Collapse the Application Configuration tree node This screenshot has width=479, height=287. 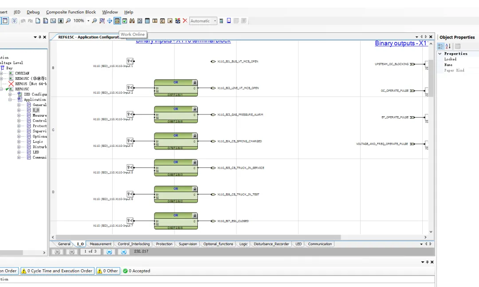(10, 100)
